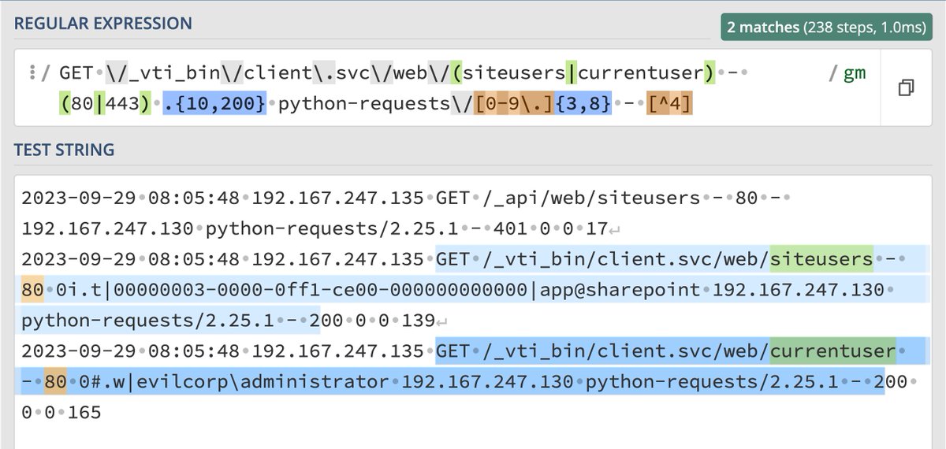Viewport: 946px width, 449px height.
Task: Click the "[^4]" negated class in regex
Action: click(669, 105)
